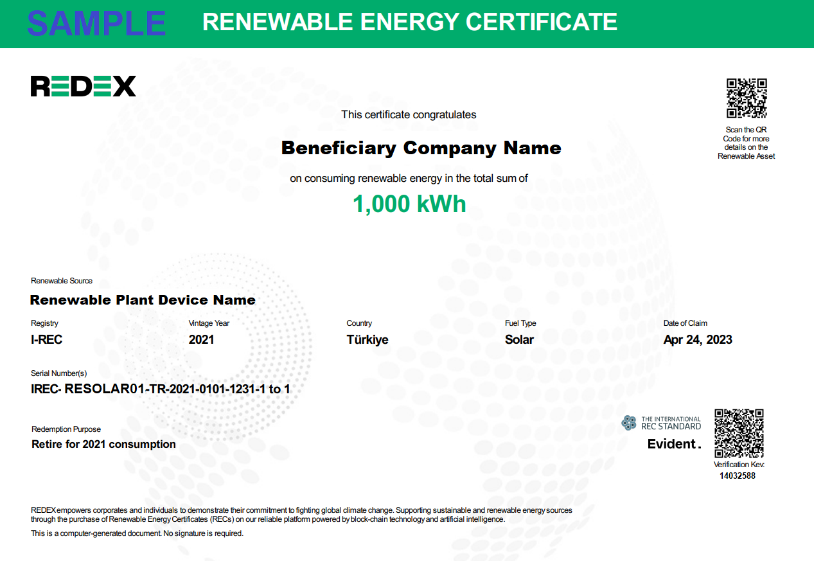Click the verification QR code at bottom right
Viewport: 814px width, 561px height.
pos(739,433)
